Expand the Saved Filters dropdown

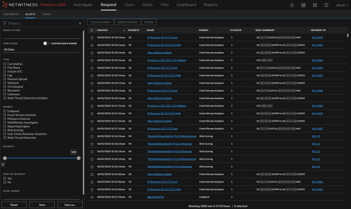click(41, 36)
